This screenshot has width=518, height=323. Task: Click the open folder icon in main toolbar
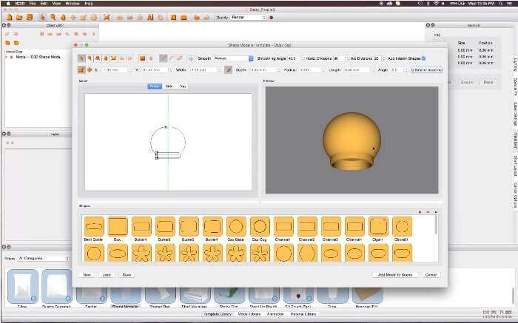pyautogui.click(x=18, y=16)
